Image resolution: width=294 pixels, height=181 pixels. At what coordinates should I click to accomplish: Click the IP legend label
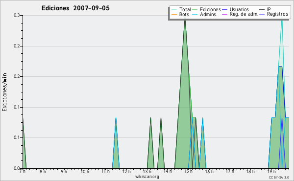[269, 9]
